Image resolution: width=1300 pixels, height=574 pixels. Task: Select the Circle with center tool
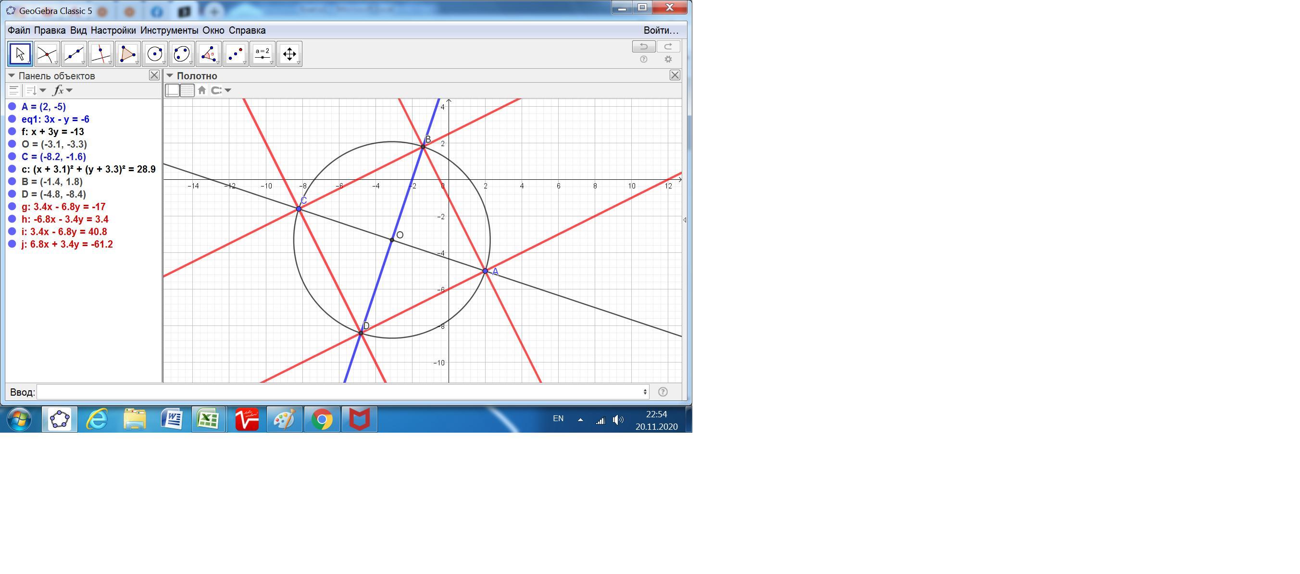154,53
